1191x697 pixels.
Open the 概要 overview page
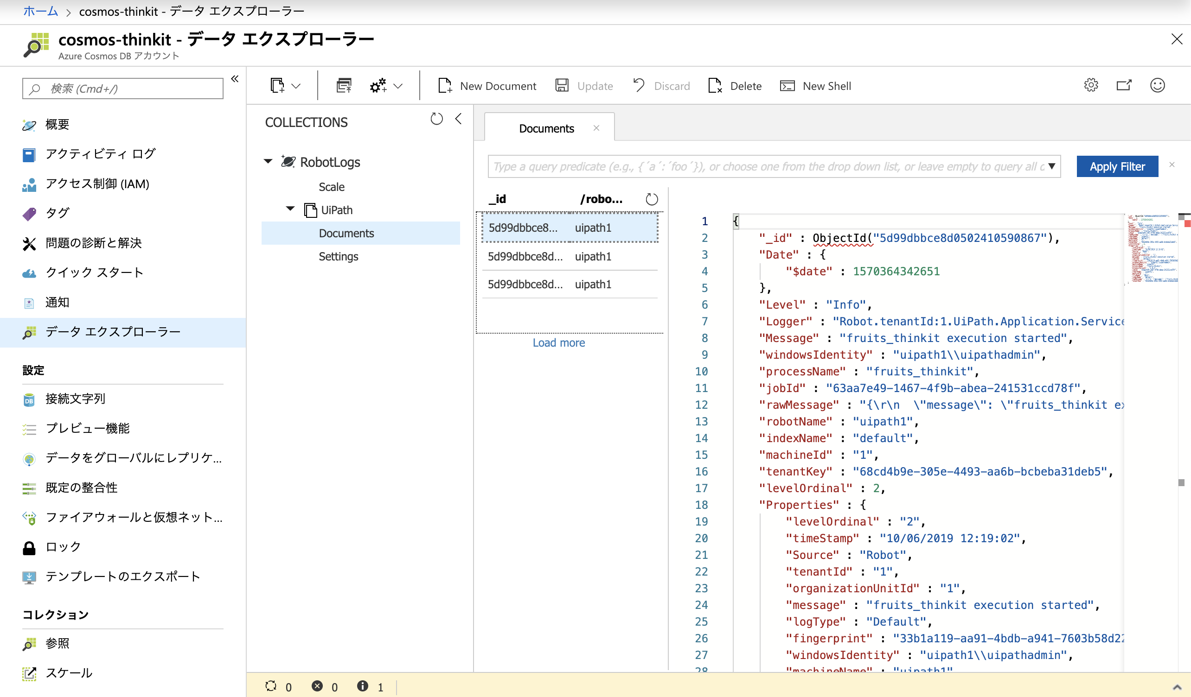point(123,124)
